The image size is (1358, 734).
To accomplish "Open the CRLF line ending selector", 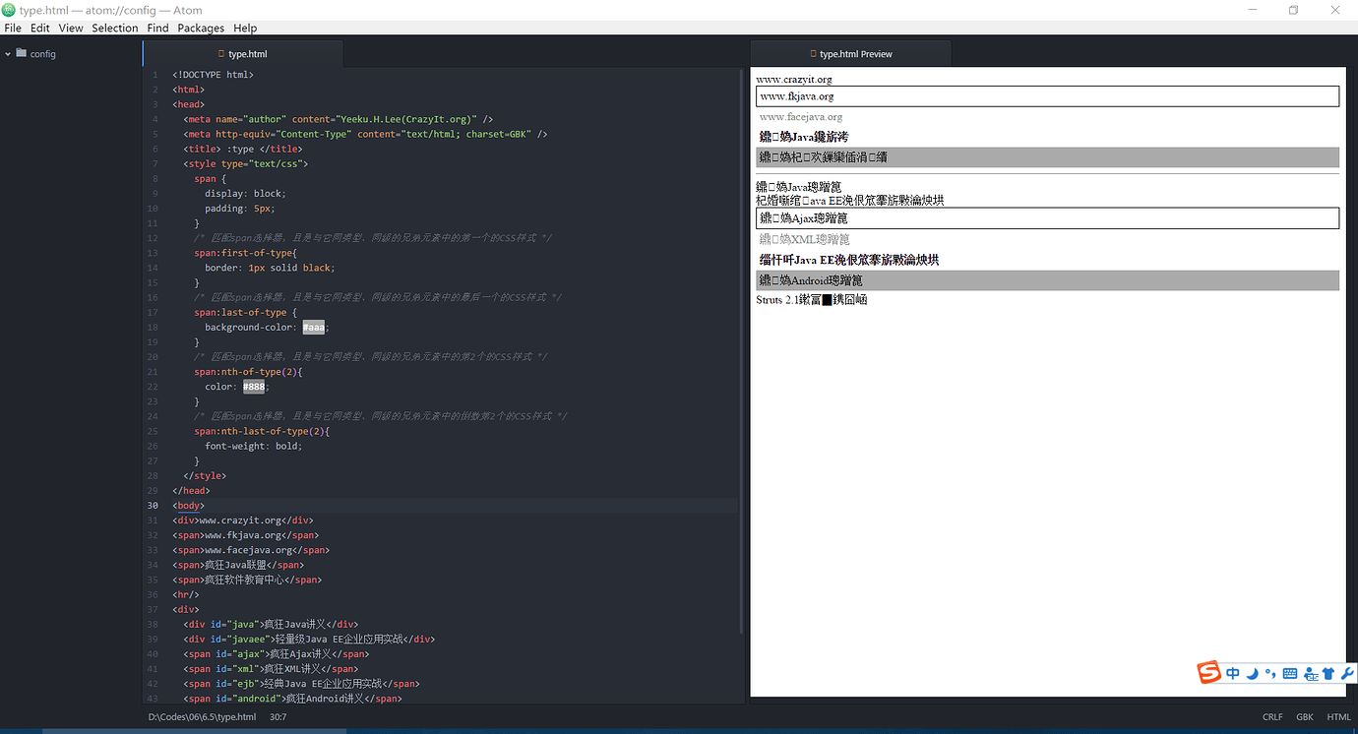I will tap(1272, 717).
